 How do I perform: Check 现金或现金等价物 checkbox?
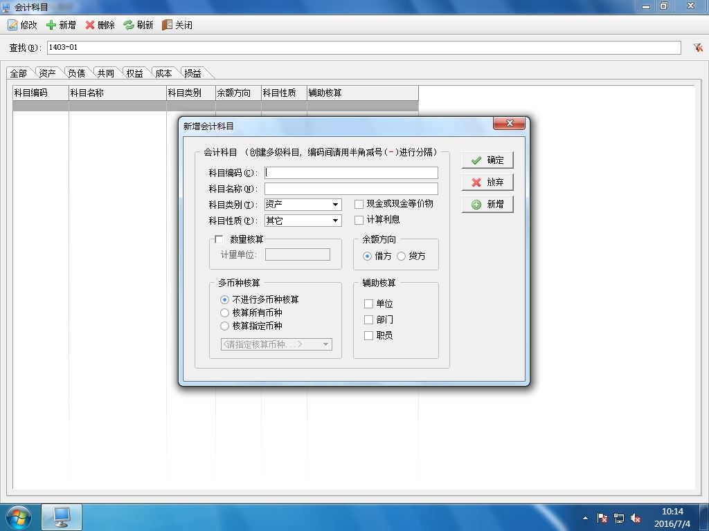tap(359, 205)
